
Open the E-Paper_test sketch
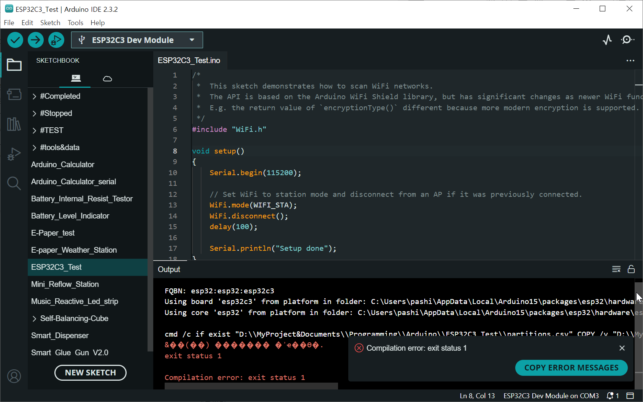pos(87,233)
